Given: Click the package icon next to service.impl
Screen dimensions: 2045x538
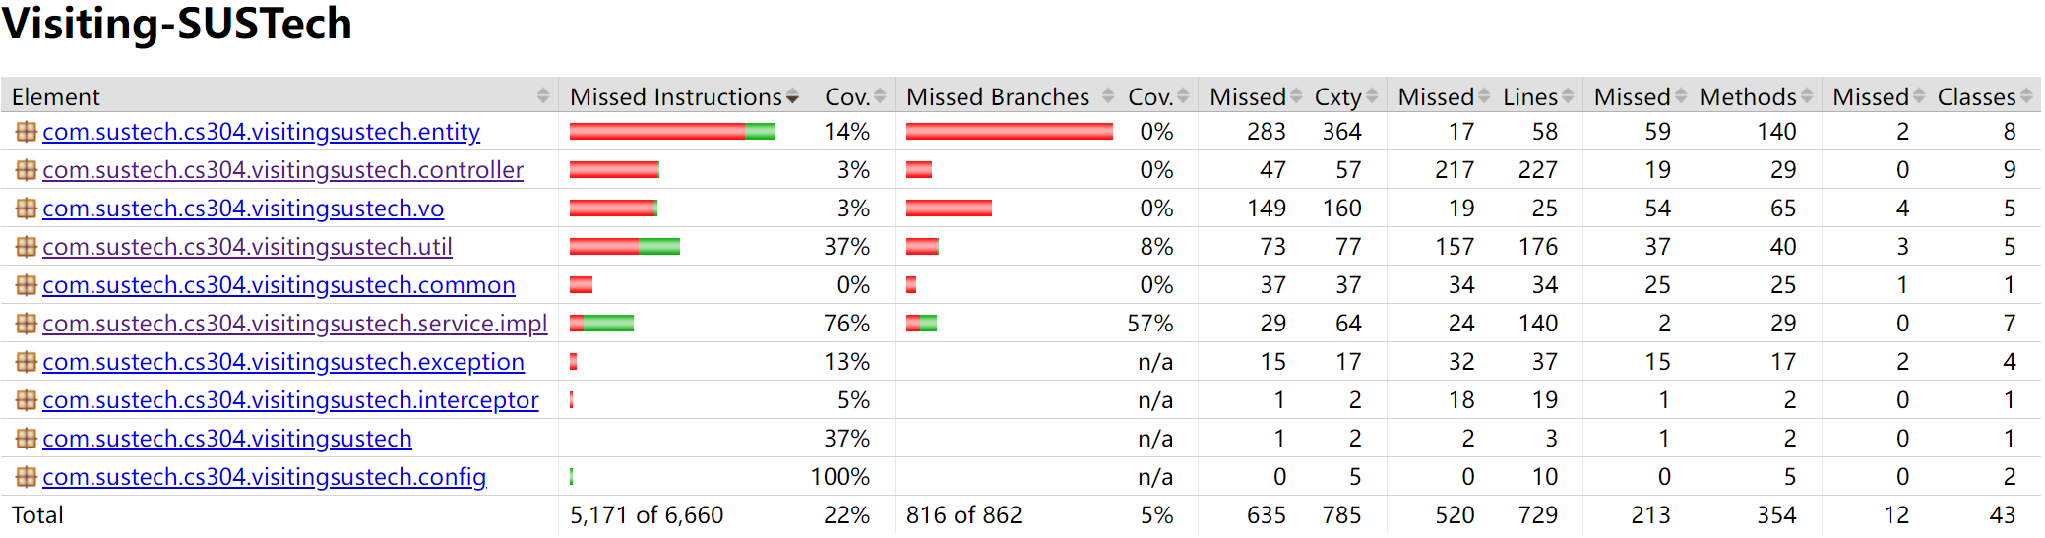Looking at the screenshot, I should click(x=26, y=324).
